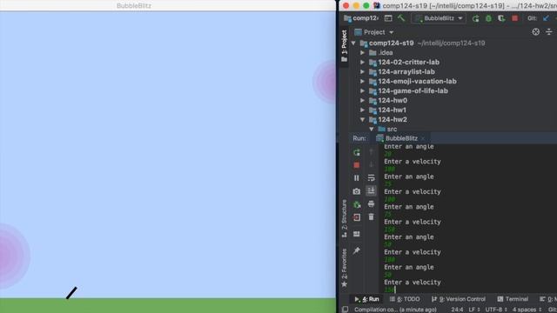Click Run with Coverage toolbar icon
Screen dimensions: 557x313
tap(501, 18)
